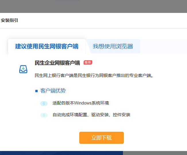Click the overlapping circles icon beside 适配各版本Windows系统环境
This screenshot has height=155, width=187.
click(44, 103)
